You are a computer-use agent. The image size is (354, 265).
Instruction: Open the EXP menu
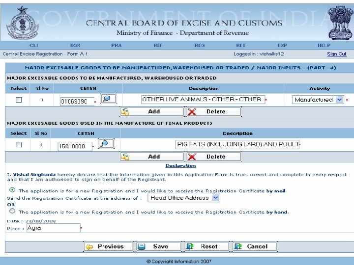click(282, 45)
